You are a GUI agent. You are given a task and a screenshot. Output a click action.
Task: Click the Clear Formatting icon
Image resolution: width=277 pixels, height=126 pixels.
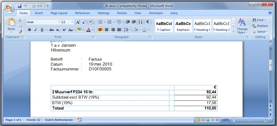(91, 22)
